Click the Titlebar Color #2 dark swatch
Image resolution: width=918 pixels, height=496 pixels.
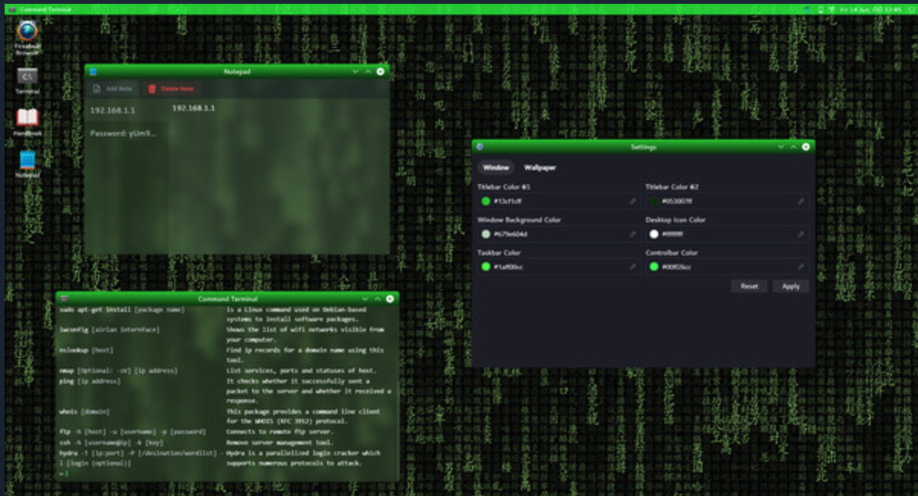[654, 201]
